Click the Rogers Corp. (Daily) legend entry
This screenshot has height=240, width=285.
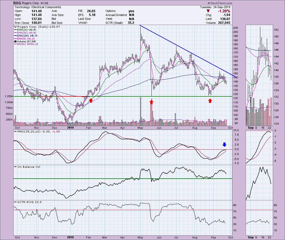point(37,27)
